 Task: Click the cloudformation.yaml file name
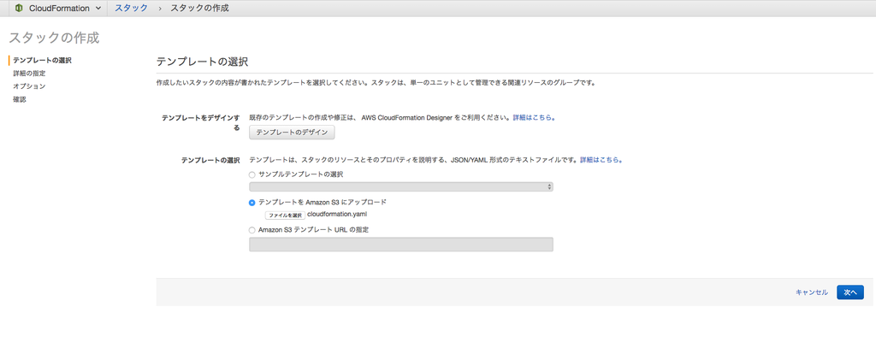tap(337, 215)
